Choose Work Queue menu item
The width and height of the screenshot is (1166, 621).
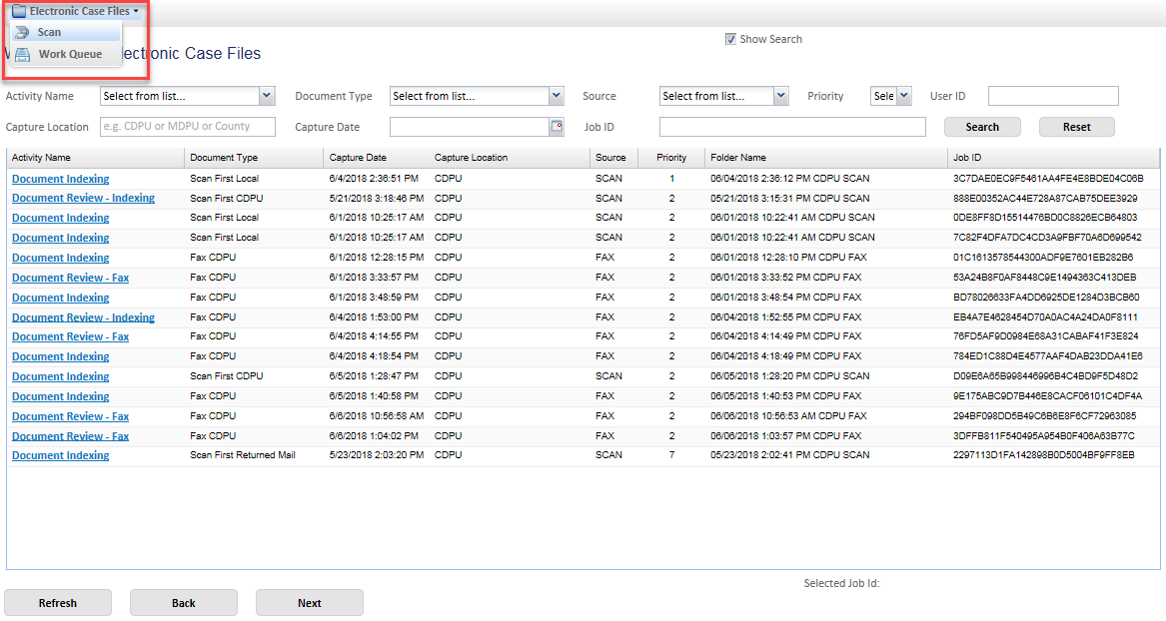coord(70,54)
